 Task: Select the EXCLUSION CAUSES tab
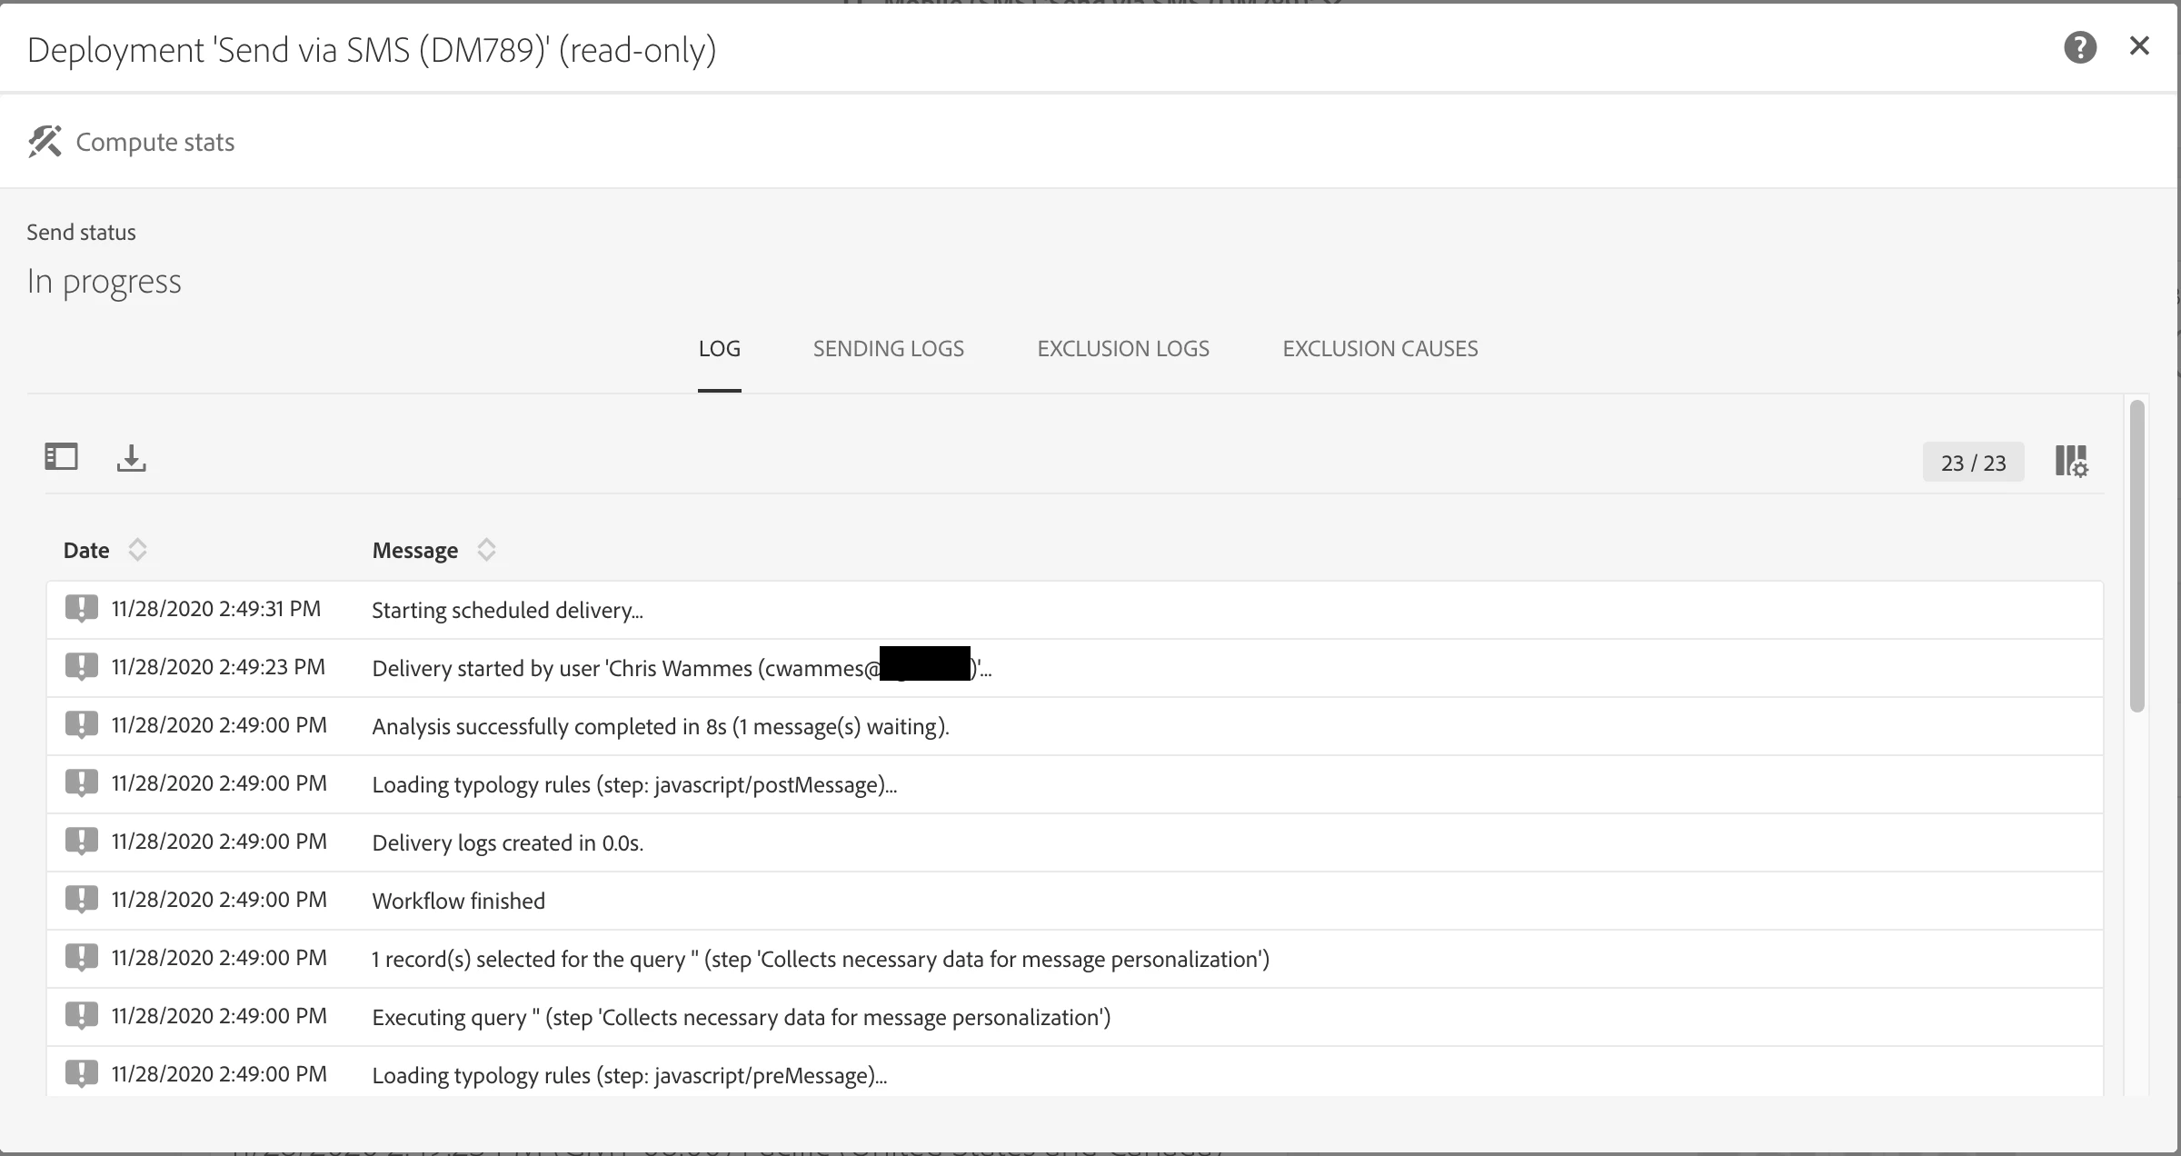(x=1379, y=349)
